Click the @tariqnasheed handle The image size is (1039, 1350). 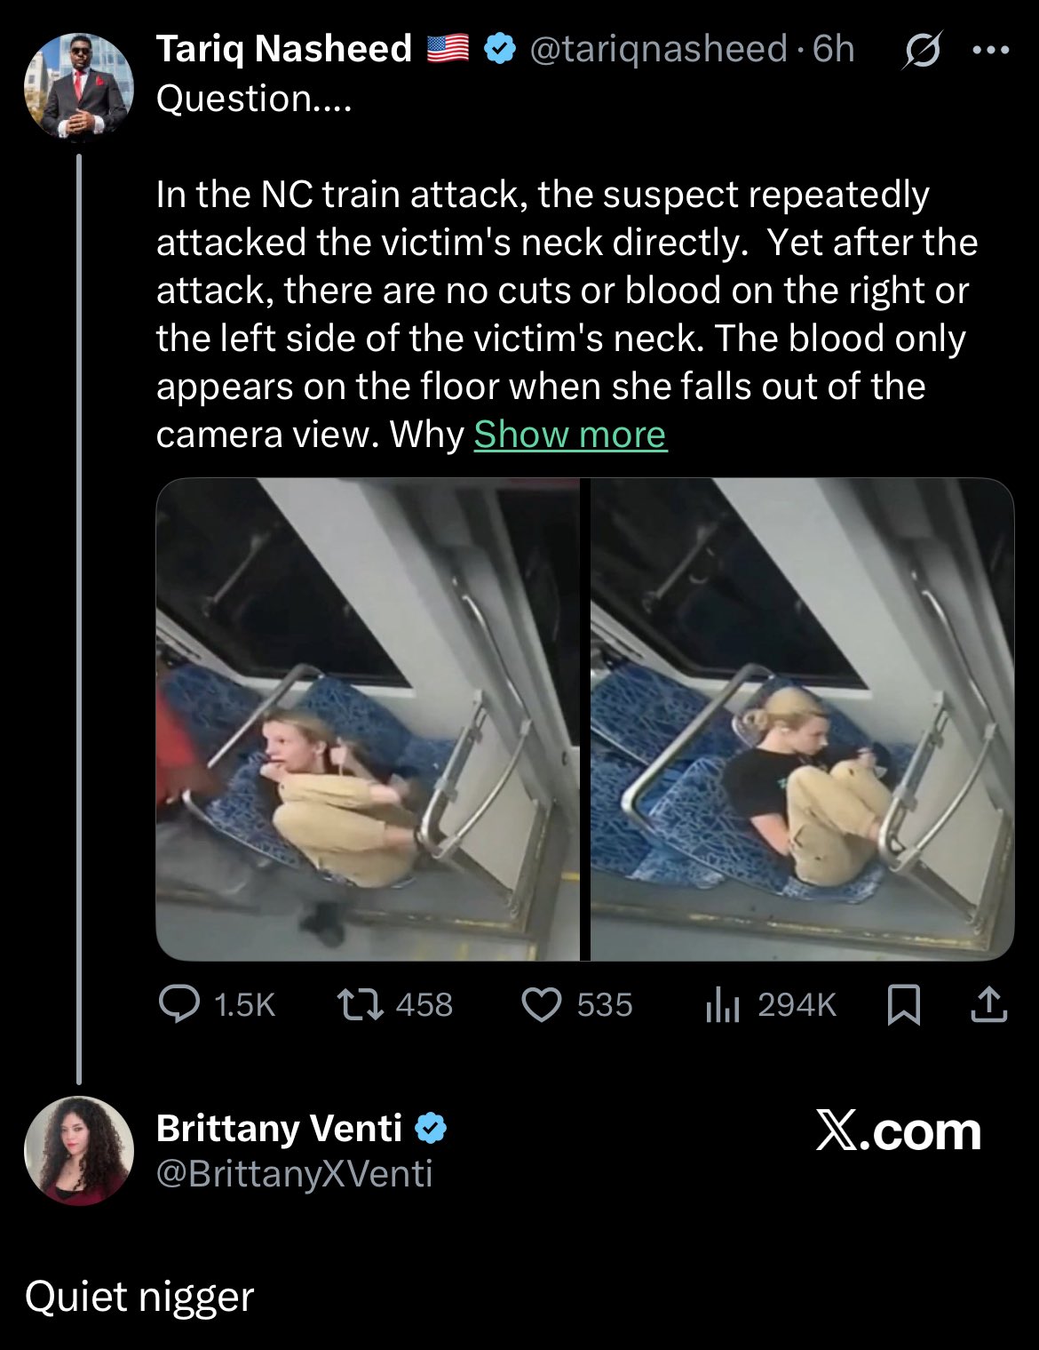pos(658,50)
